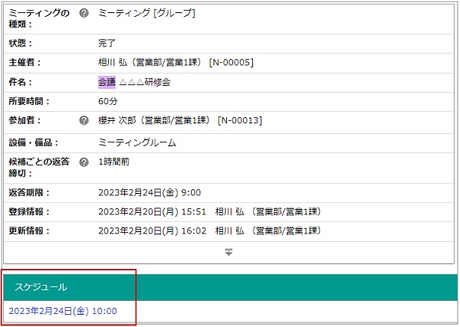Open help icon beside ミーティングの種類

[x=84, y=13]
